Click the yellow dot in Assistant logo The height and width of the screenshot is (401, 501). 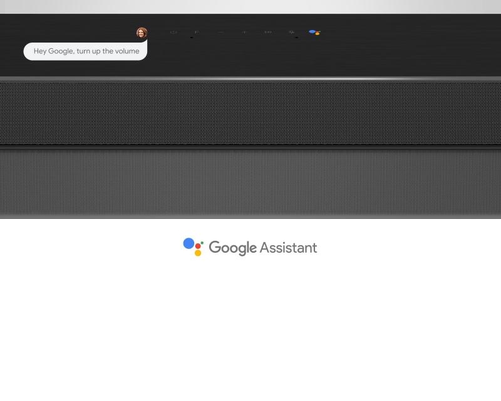[198, 253]
